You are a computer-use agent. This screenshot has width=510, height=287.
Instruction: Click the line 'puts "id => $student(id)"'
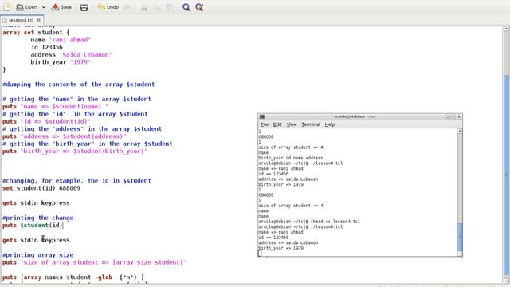tap(46, 121)
